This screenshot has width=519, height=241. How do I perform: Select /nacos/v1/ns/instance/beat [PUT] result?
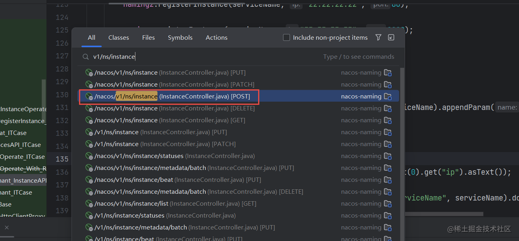click(x=238, y=180)
